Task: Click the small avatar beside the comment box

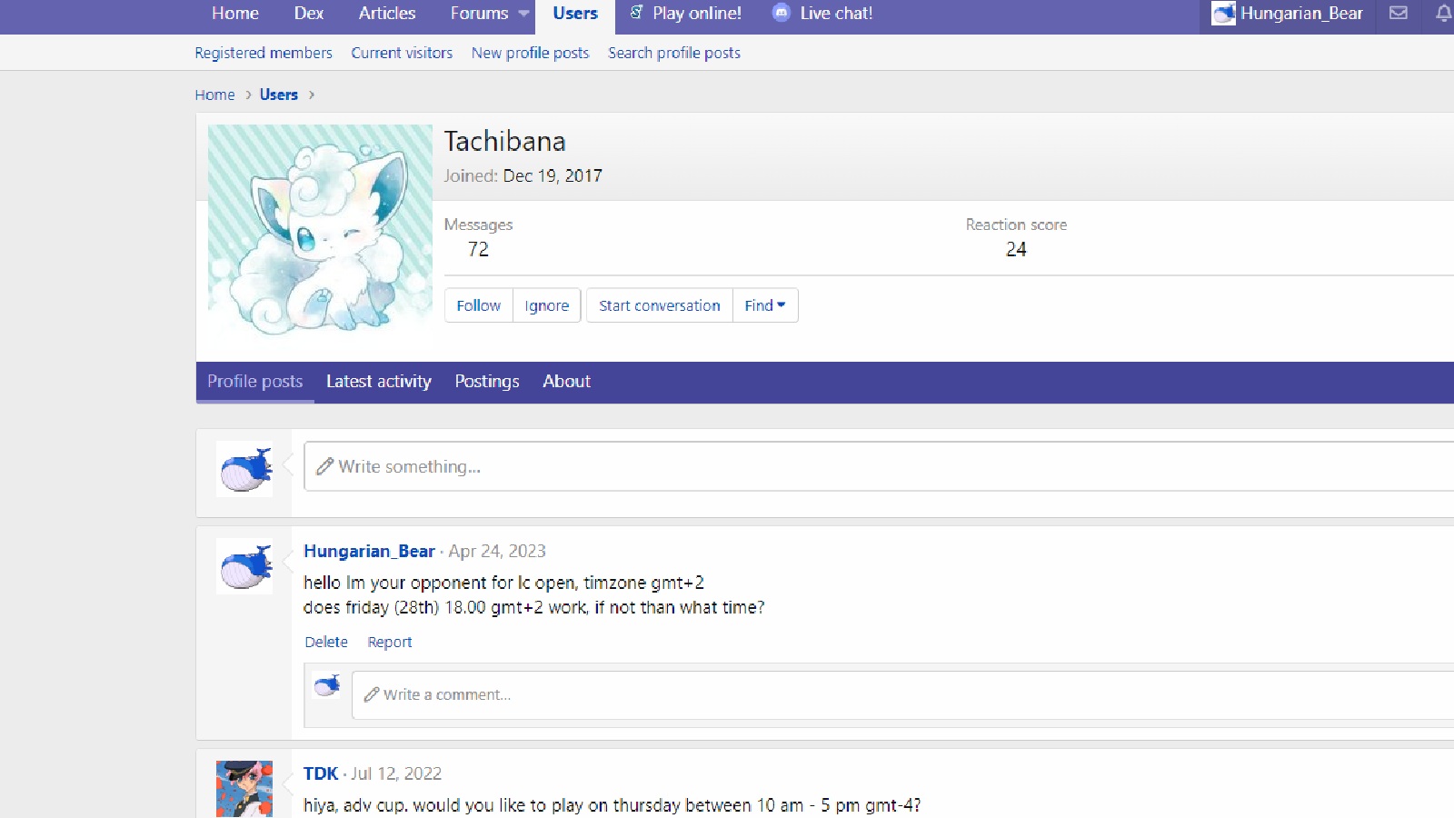Action: 327,686
